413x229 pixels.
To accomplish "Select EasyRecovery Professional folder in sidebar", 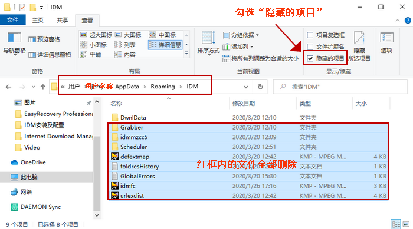I will [x=54, y=114].
